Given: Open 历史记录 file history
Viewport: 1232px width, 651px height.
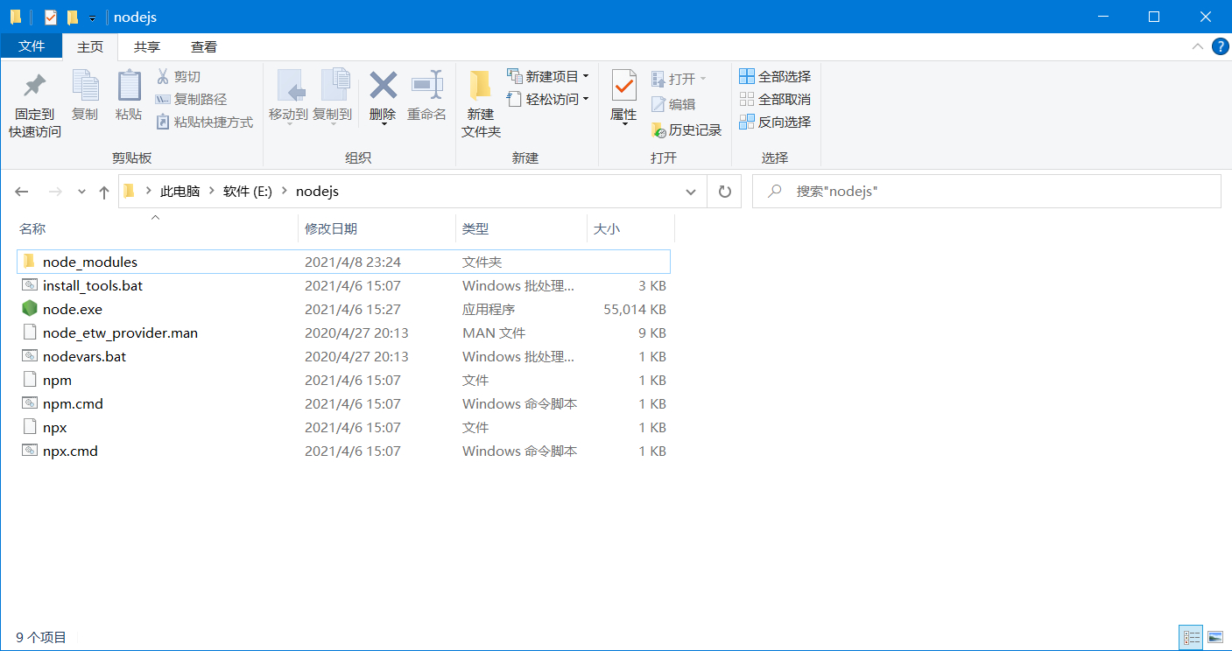Looking at the screenshot, I should tap(686, 130).
